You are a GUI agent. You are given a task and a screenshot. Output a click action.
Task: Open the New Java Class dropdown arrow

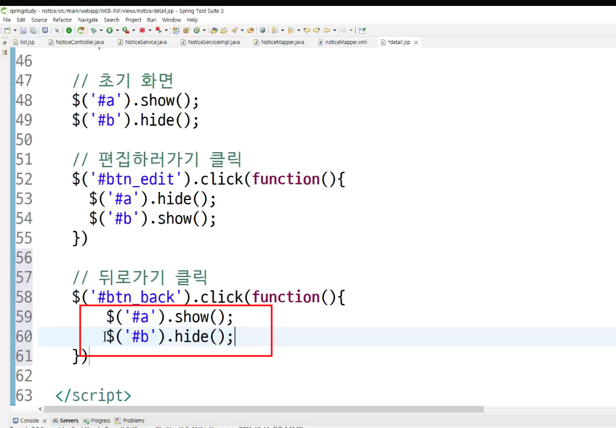click(204, 30)
